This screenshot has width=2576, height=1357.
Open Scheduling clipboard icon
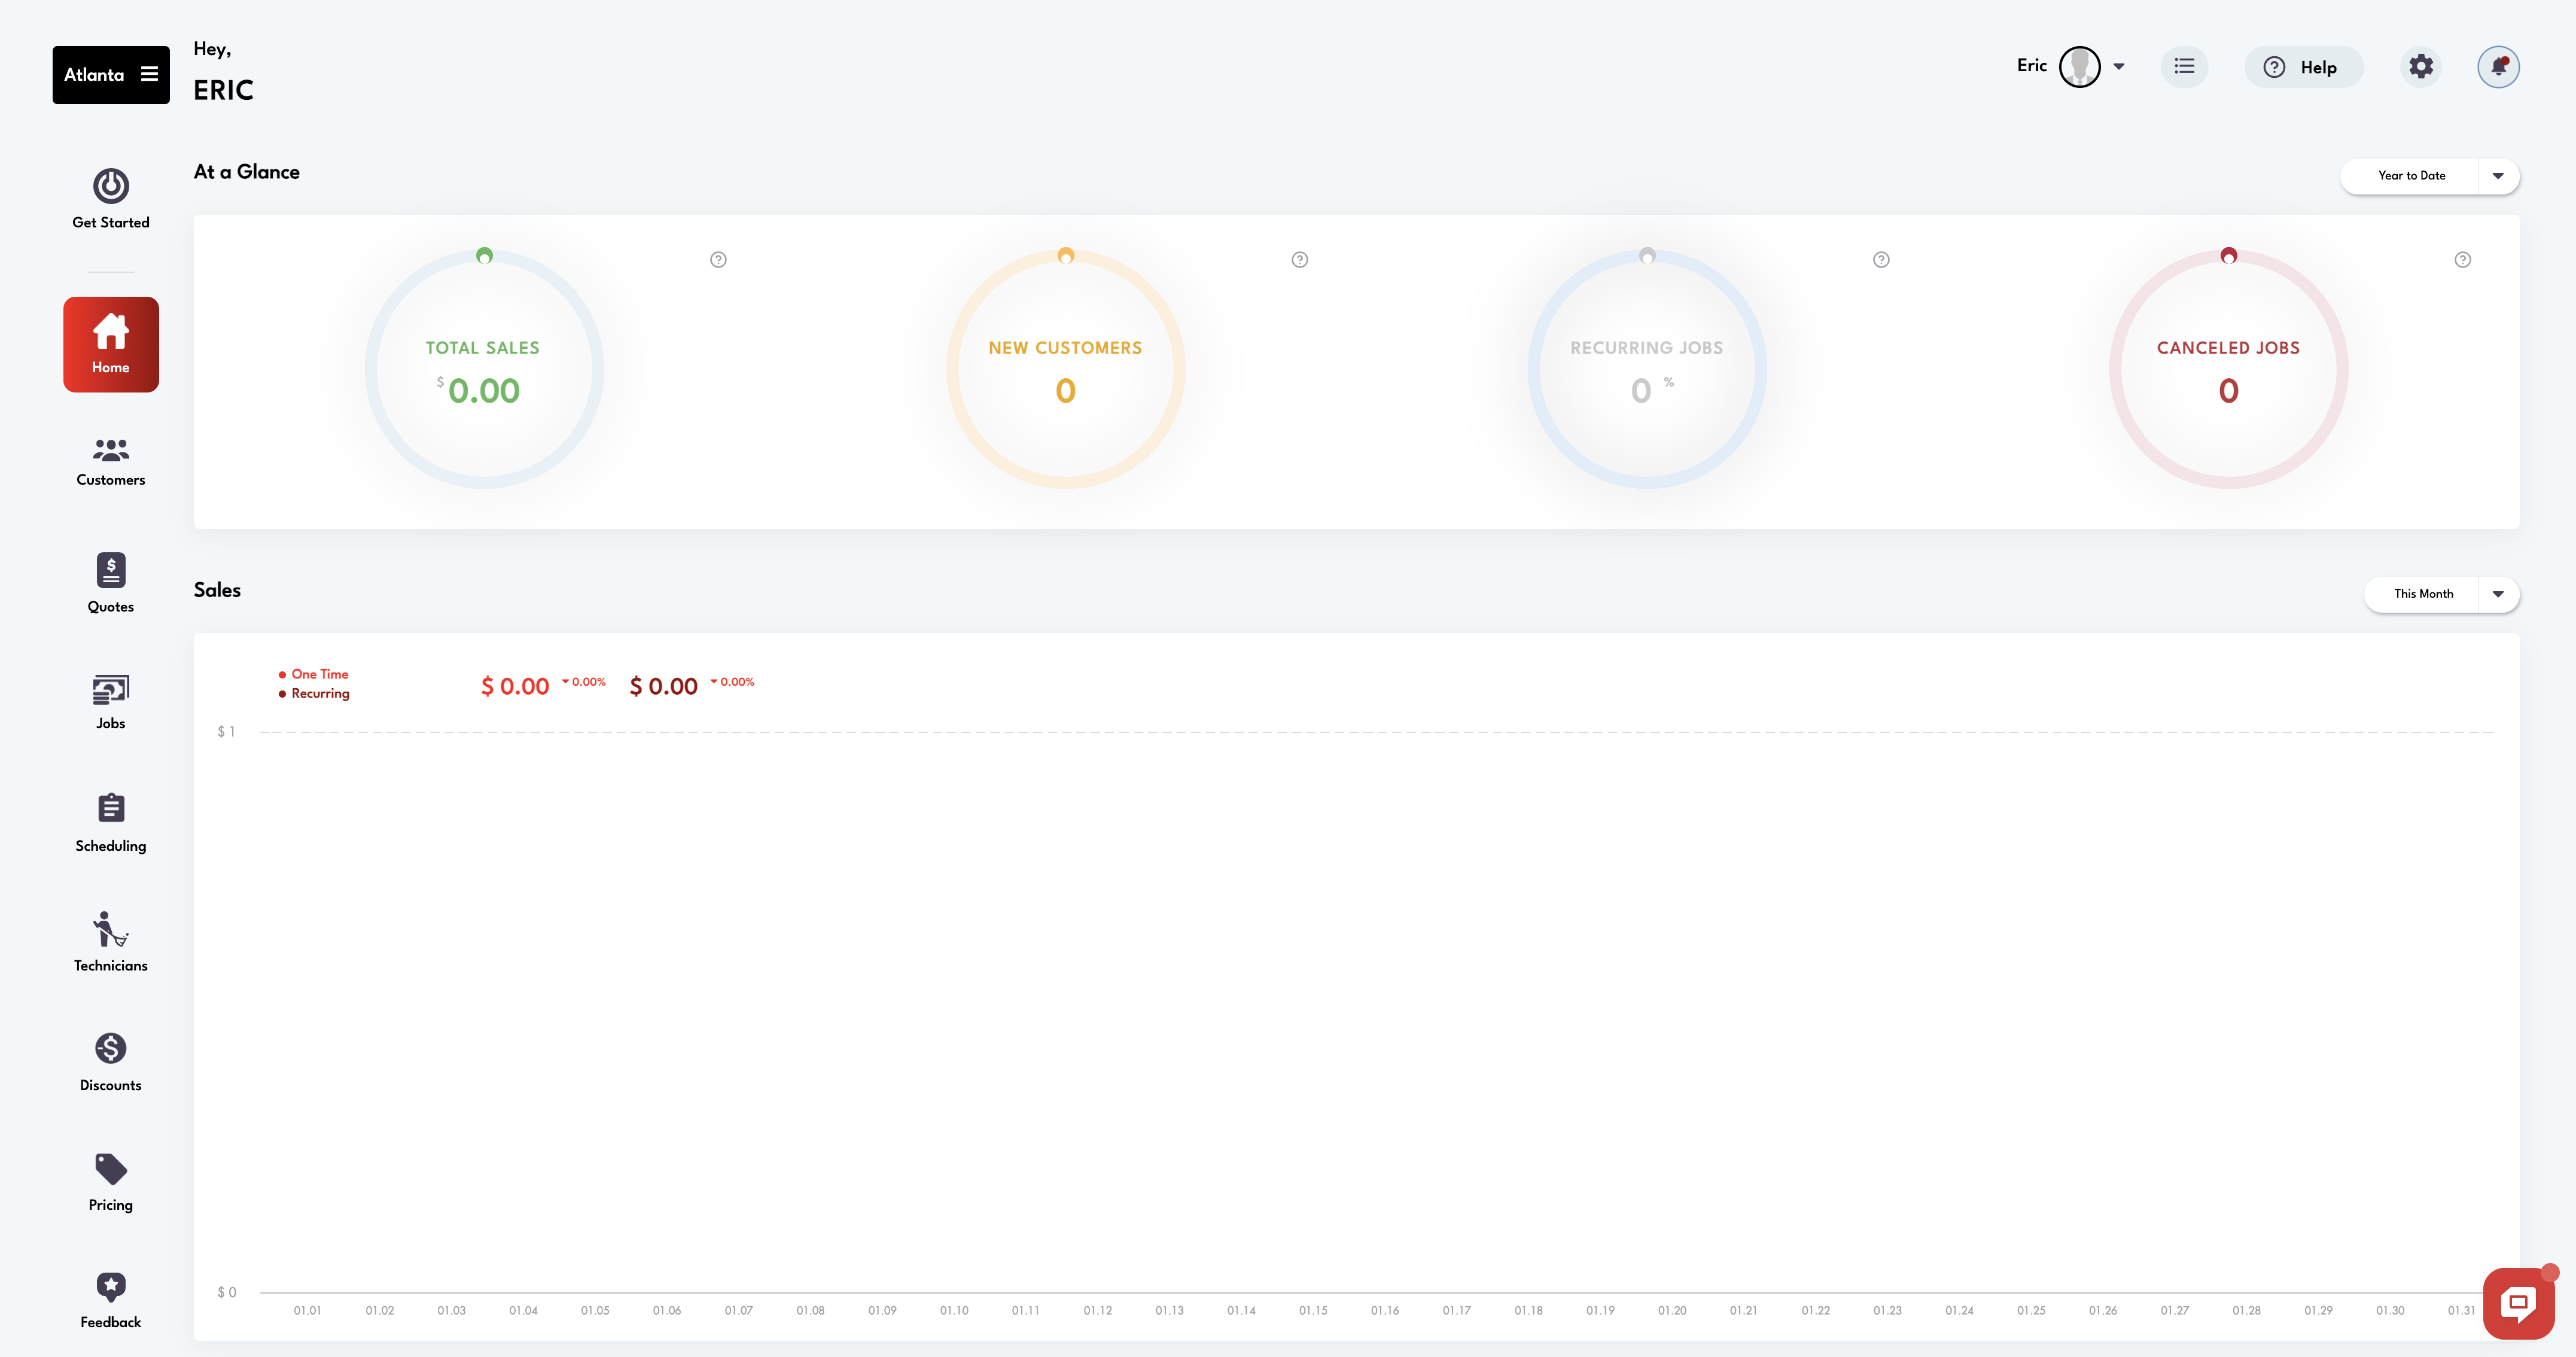click(x=110, y=808)
